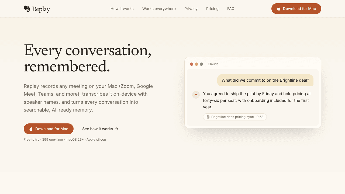Click the document icon in Brightline citation chip
This screenshot has height=194, width=345.
point(208,117)
